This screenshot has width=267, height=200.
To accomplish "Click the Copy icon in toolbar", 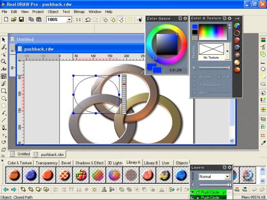I will click(31, 20).
